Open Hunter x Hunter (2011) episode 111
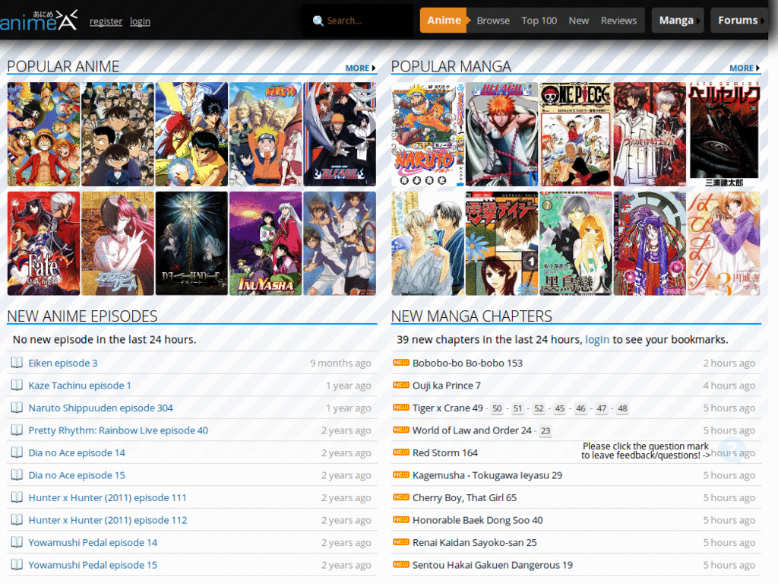778x584 pixels. click(x=108, y=497)
